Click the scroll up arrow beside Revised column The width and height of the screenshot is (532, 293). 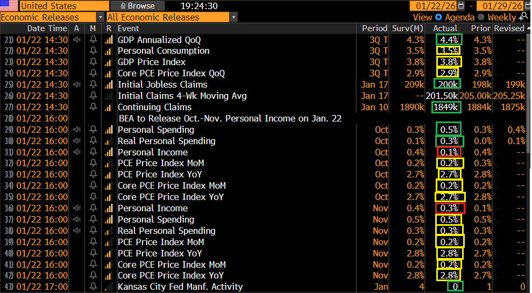(x=528, y=28)
